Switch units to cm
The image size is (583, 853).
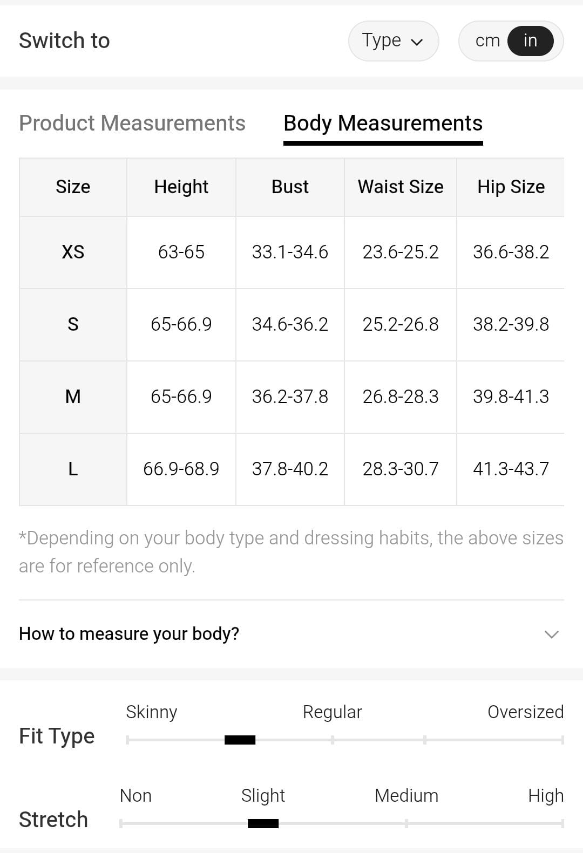[487, 41]
